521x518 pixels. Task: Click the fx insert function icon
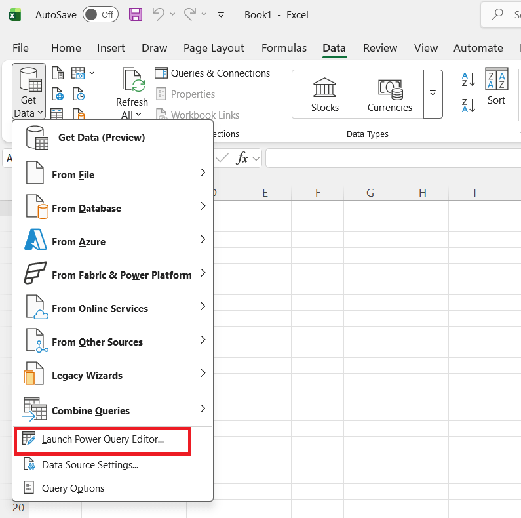pos(242,158)
